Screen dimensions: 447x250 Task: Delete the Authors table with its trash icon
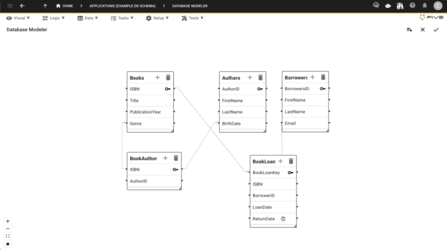click(x=260, y=78)
